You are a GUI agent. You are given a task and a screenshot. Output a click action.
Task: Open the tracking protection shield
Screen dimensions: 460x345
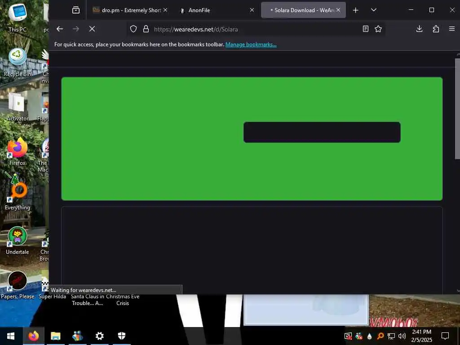(x=133, y=29)
